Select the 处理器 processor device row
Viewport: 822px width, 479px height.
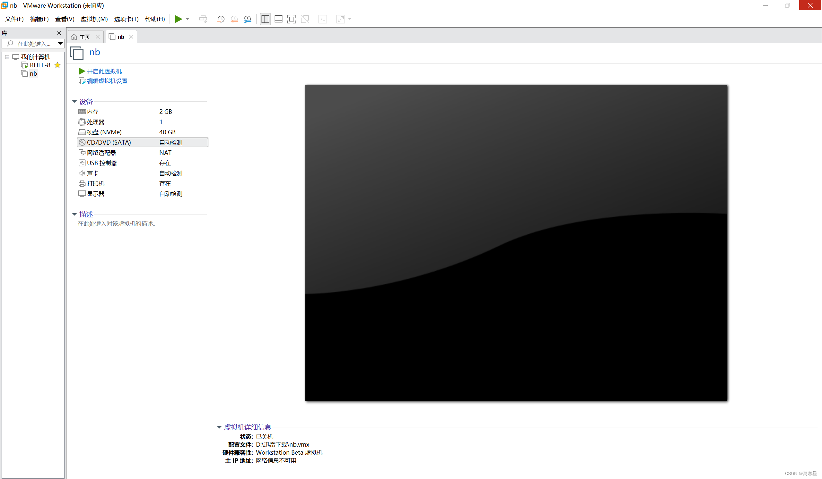point(142,122)
